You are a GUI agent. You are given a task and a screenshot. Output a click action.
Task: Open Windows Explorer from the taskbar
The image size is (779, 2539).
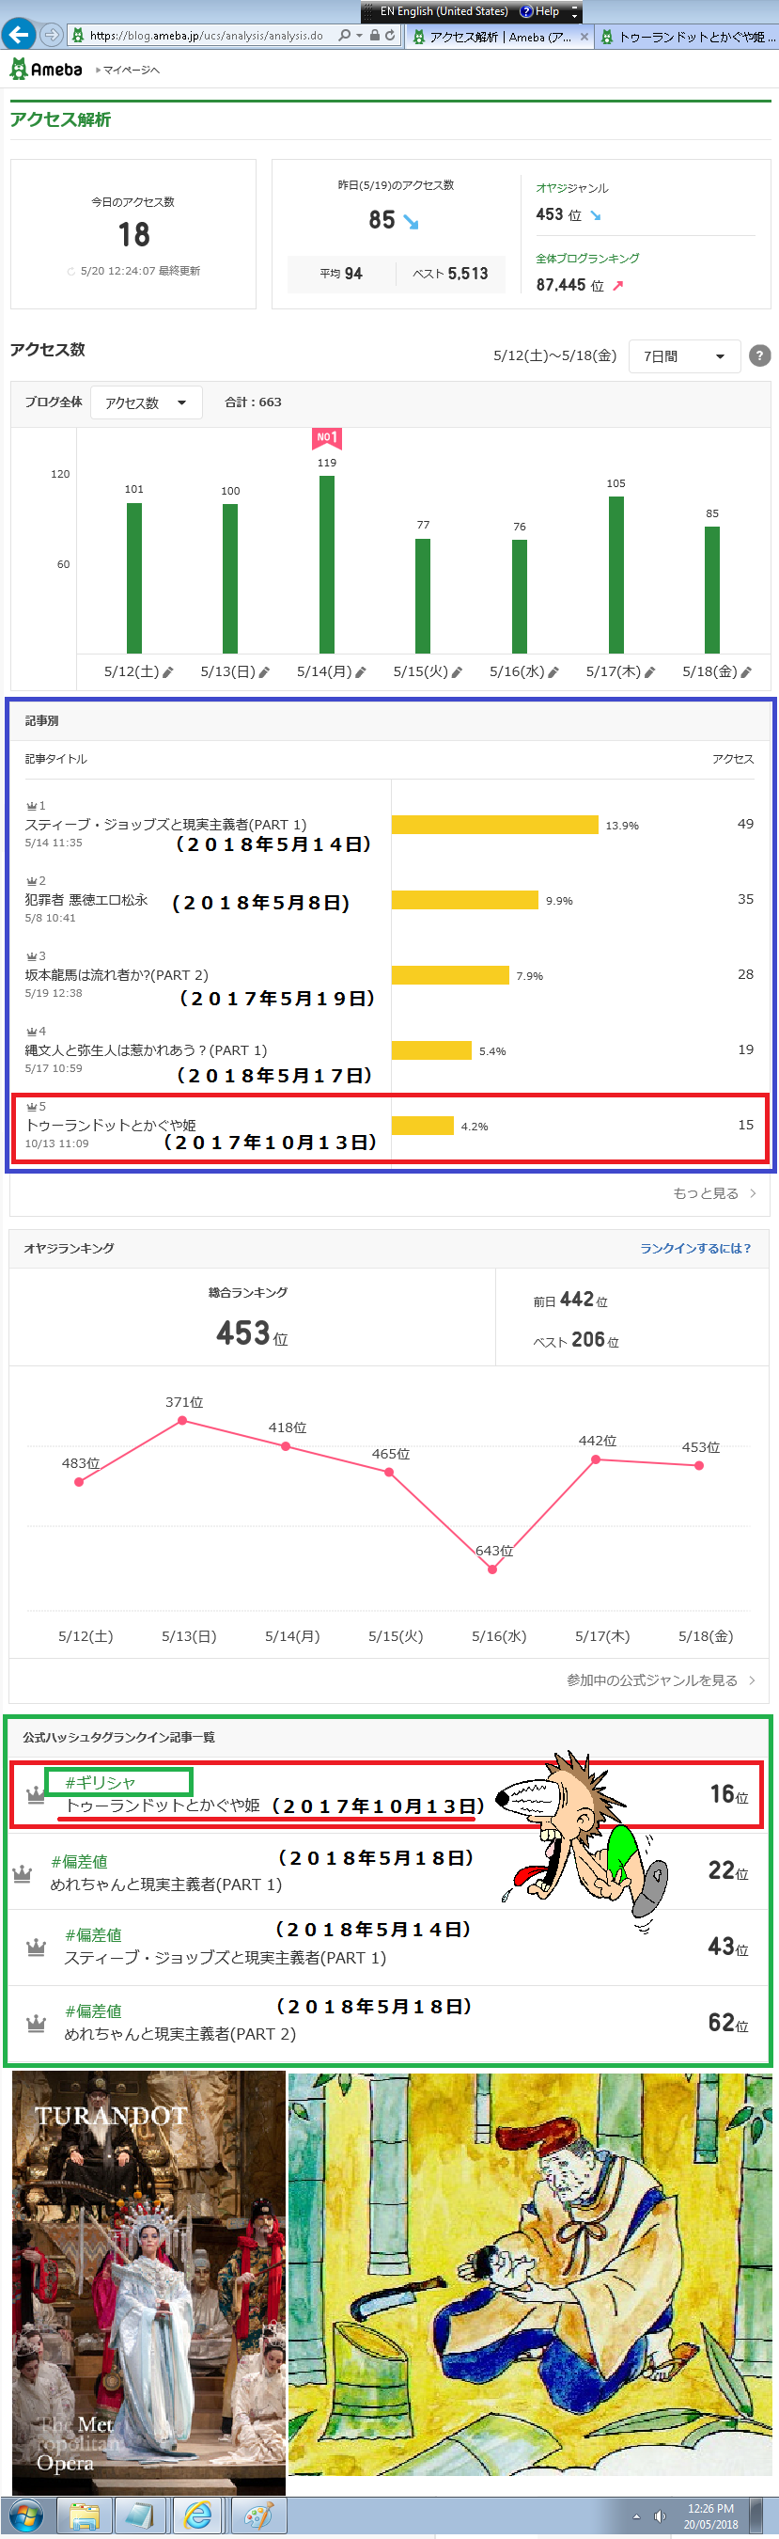pyautogui.click(x=85, y=2515)
